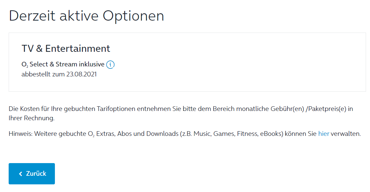This screenshot has width=370, height=192.
Task: Click the left chevron in the Zurück button
Action: [21, 174]
